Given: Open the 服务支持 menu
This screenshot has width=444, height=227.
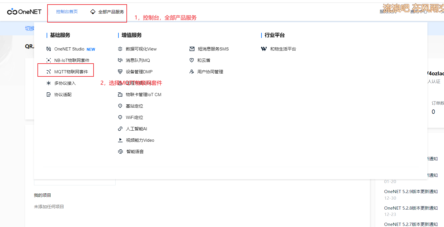Looking at the screenshot, I should [388, 12].
